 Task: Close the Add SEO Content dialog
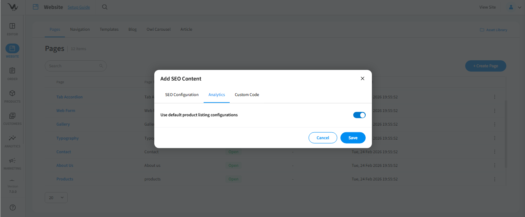362,79
